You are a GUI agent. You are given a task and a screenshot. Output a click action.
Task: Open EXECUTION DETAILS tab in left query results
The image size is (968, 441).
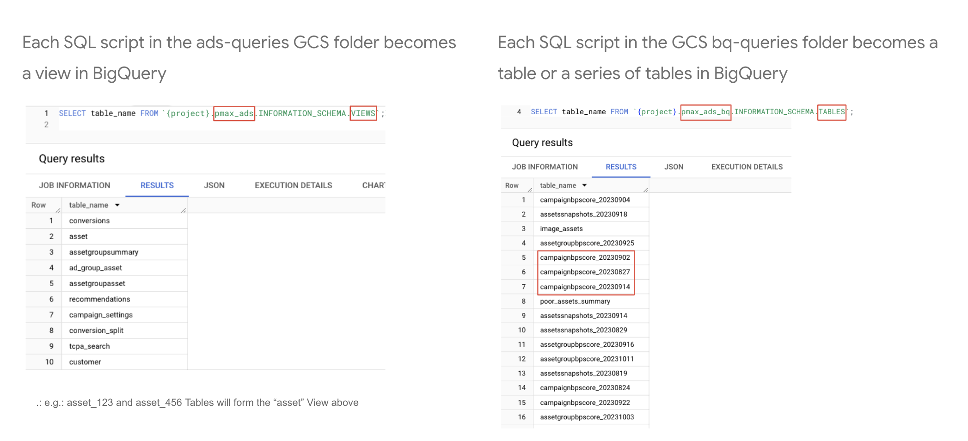click(294, 185)
